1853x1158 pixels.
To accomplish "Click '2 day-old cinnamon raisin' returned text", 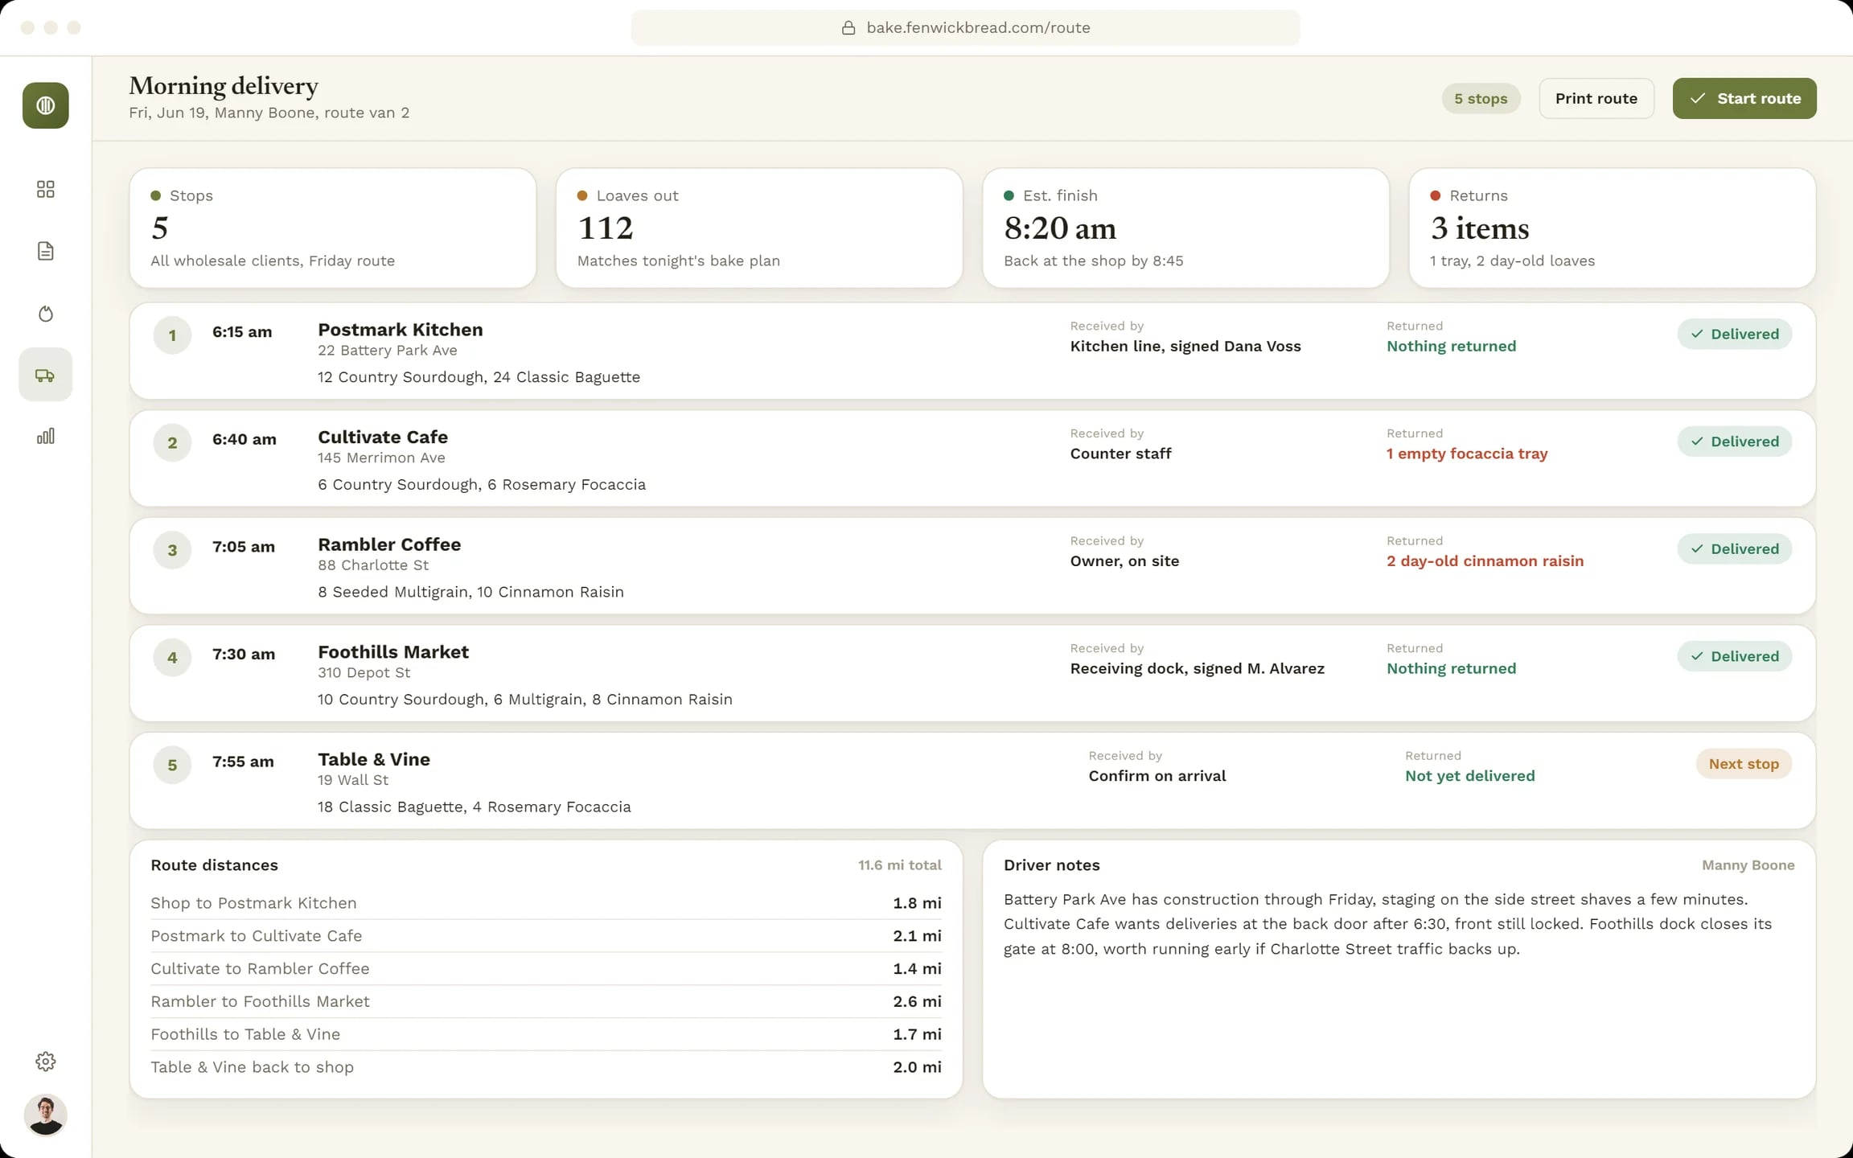I will click(1485, 561).
